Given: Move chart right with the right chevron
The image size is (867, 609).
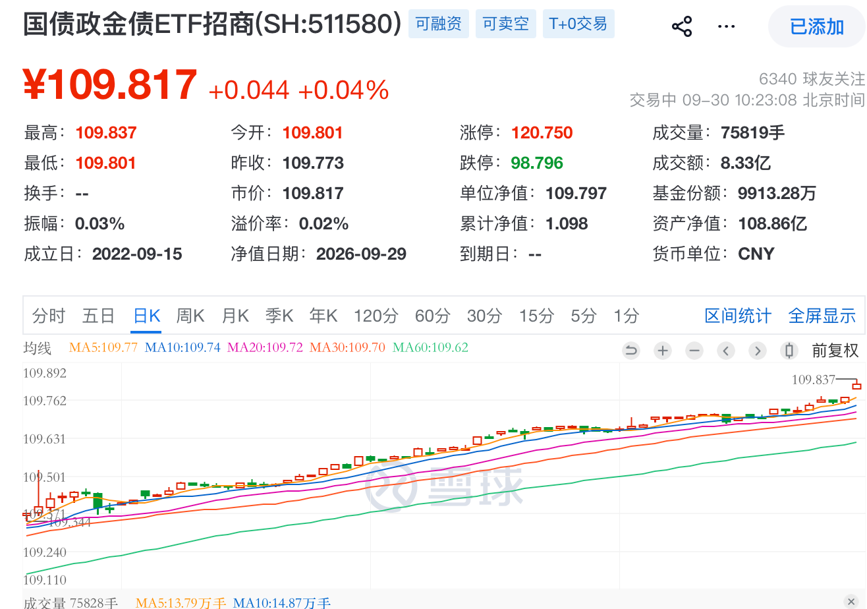Looking at the screenshot, I should pos(758,351).
